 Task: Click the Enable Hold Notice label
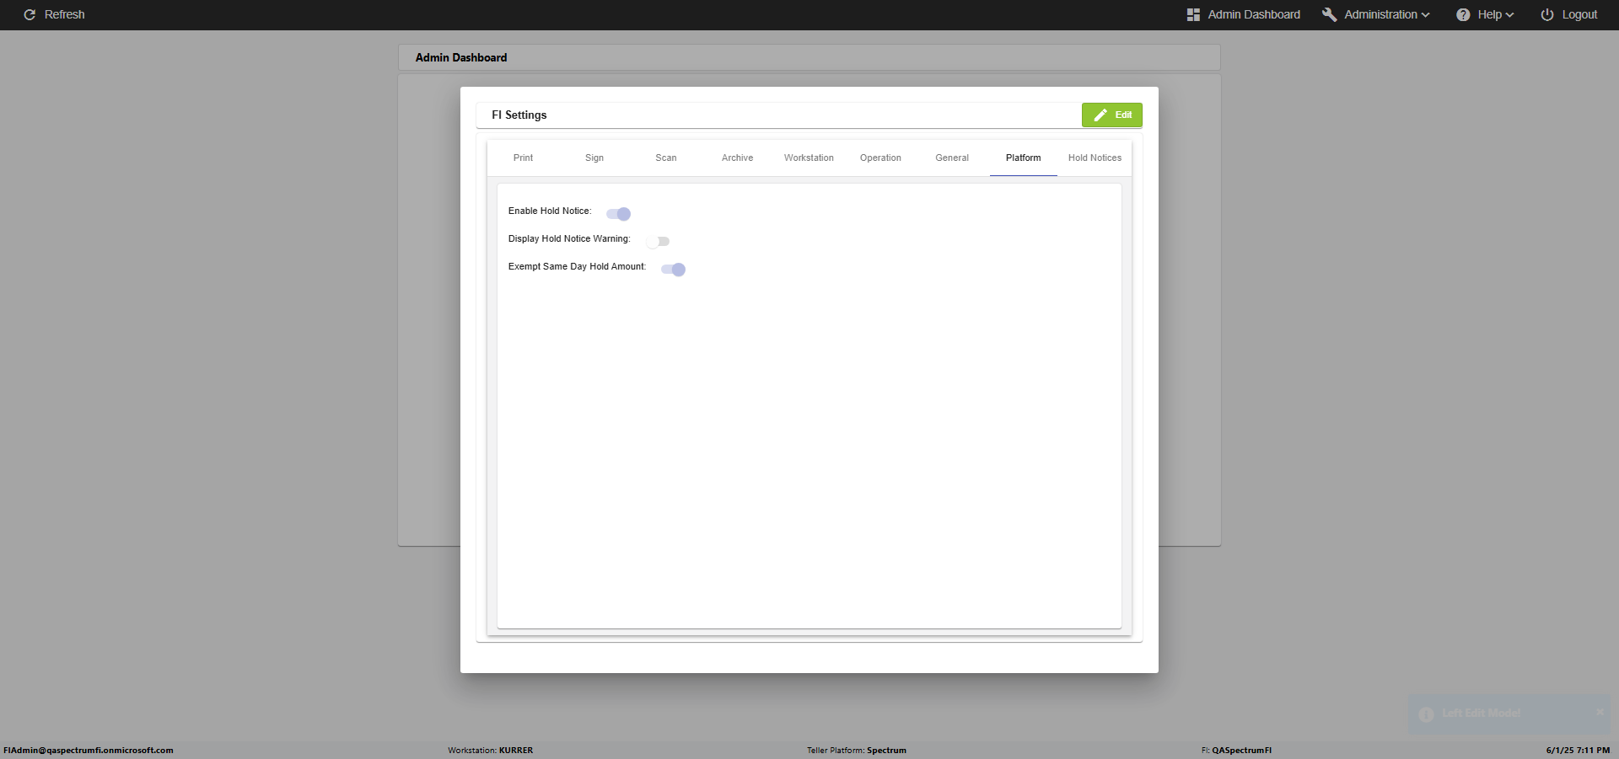click(550, 211)
